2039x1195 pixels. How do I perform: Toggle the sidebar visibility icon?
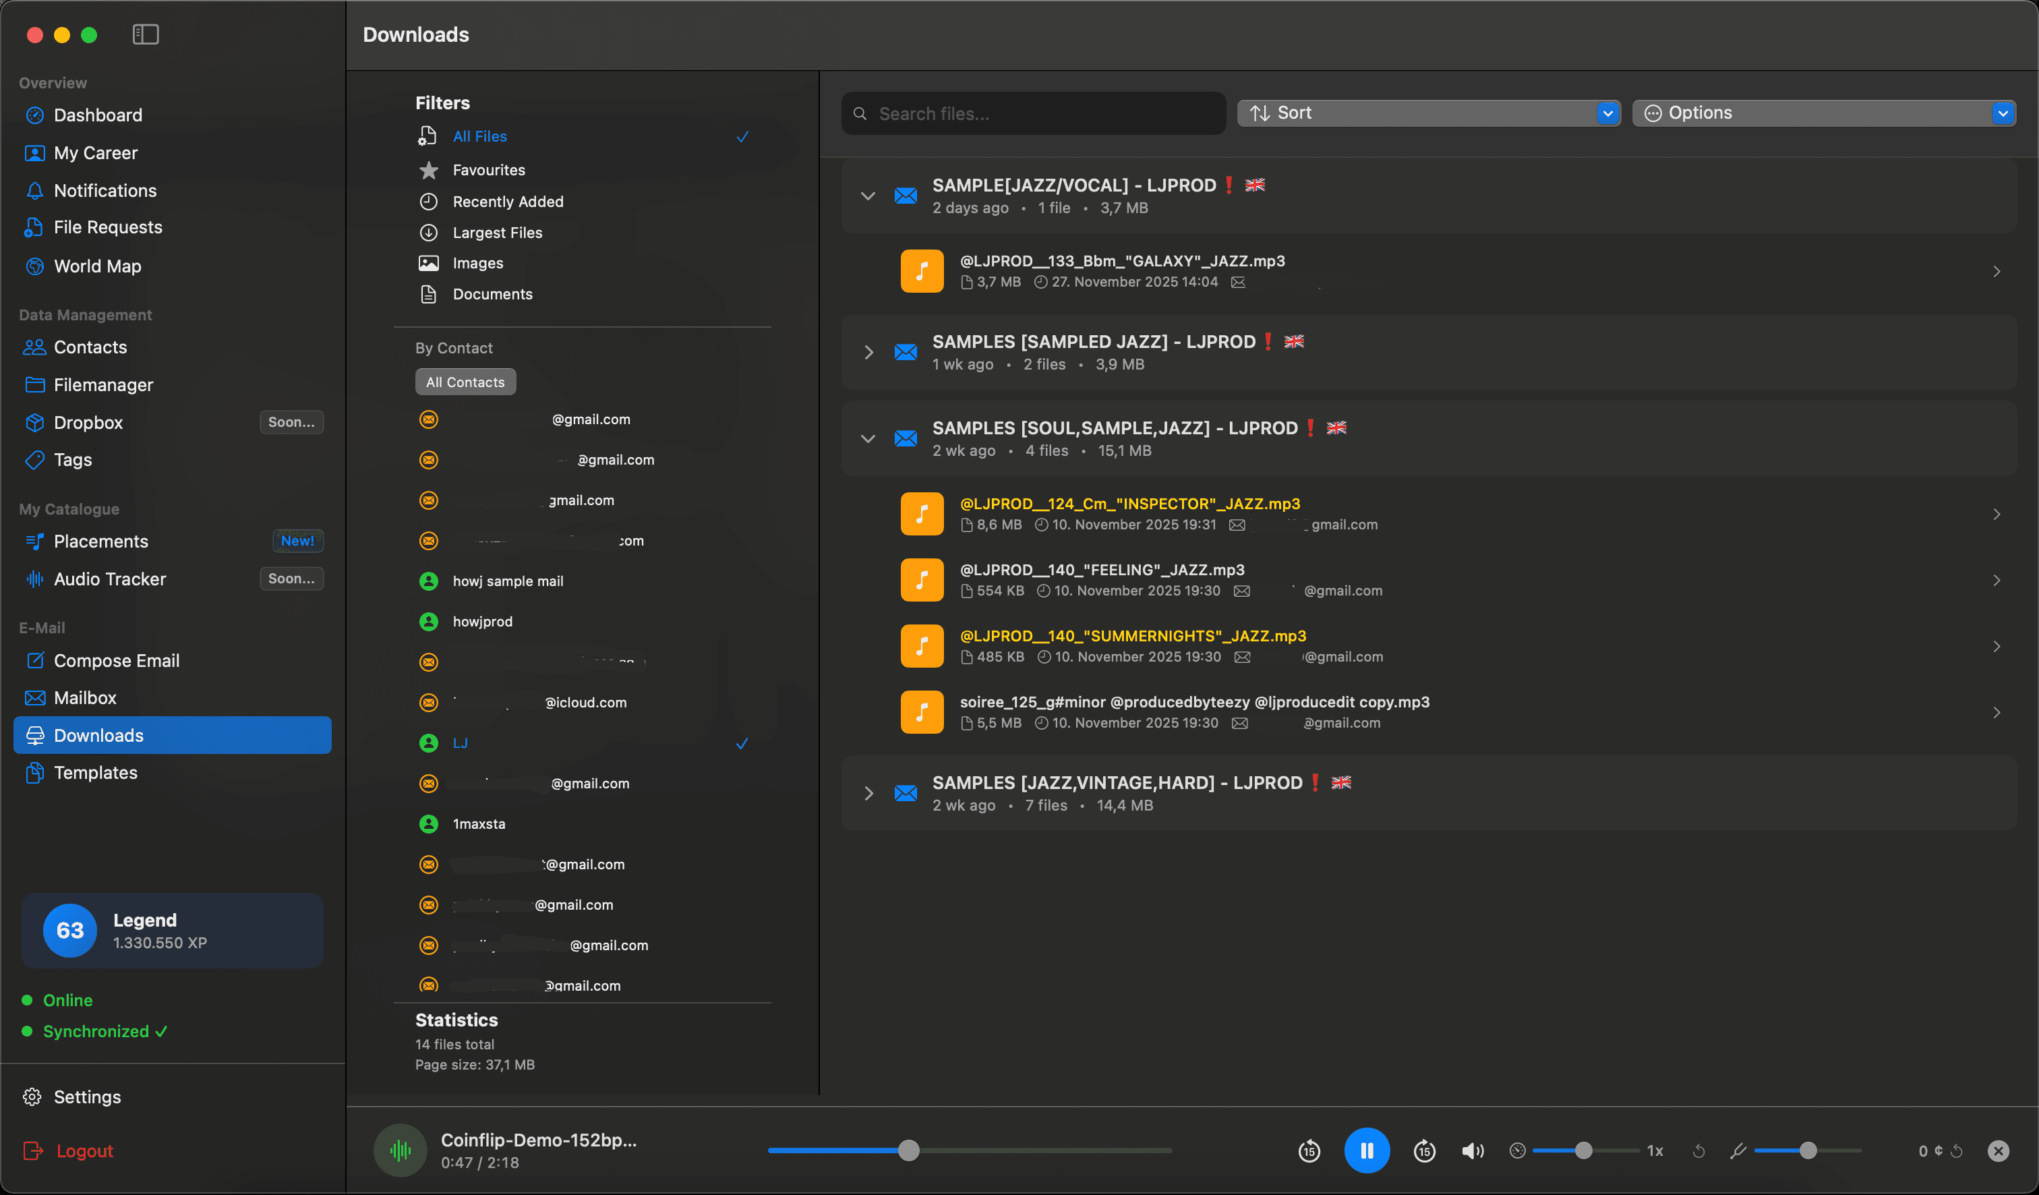pyautogui.click(x=146, y=35)
